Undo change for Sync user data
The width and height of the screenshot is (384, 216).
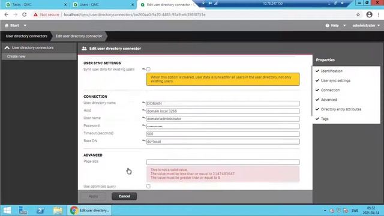pyautogui.click(x=144, y=69)
